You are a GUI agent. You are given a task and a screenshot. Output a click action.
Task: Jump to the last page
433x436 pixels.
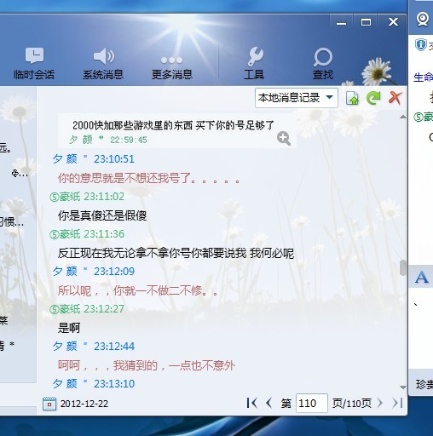tap(397, 403)
